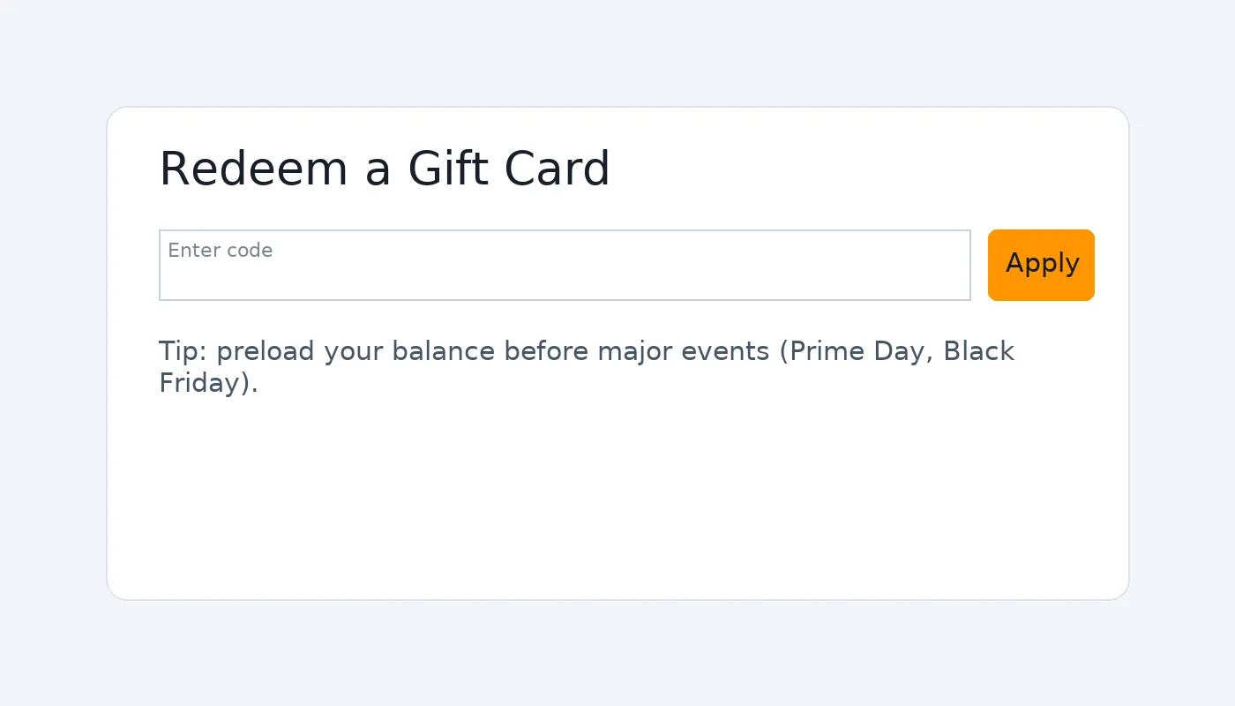The height and width of the screenshot is (706, 1235).
Task: Click the word "Black" in the tip
Action: pyautogui.click(x=978, y=351)
